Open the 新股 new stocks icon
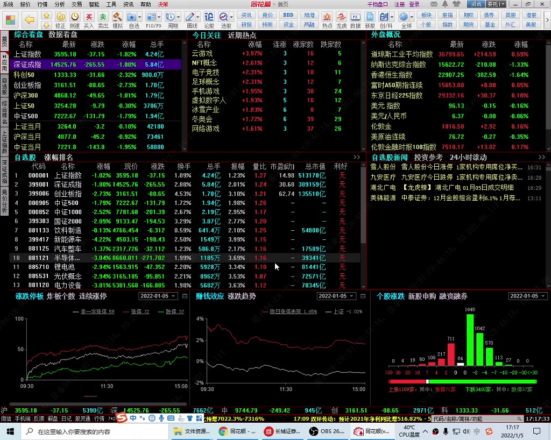551x440 pixels. pos(370,20)
